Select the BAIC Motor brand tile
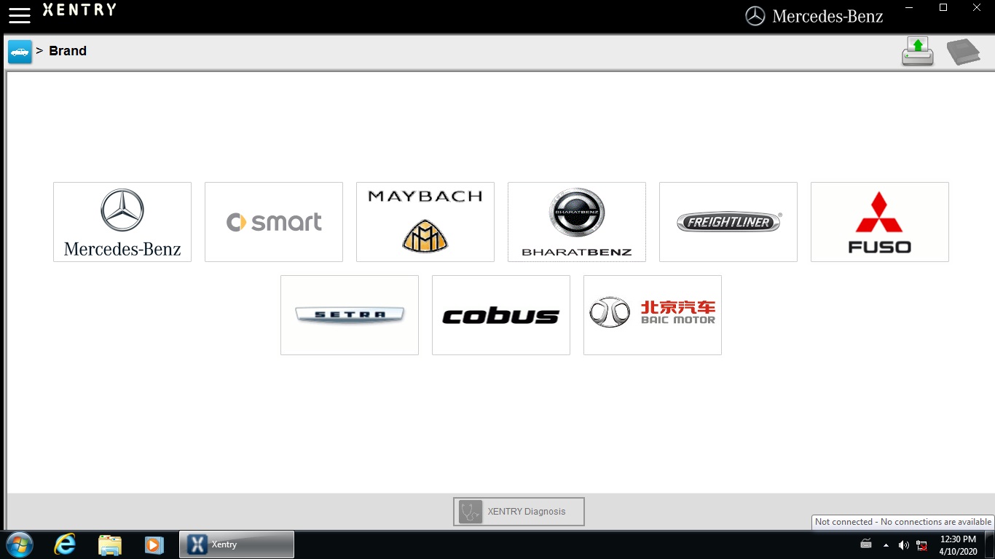This screenshot has height=559, width=995. (x=653, y=315)
